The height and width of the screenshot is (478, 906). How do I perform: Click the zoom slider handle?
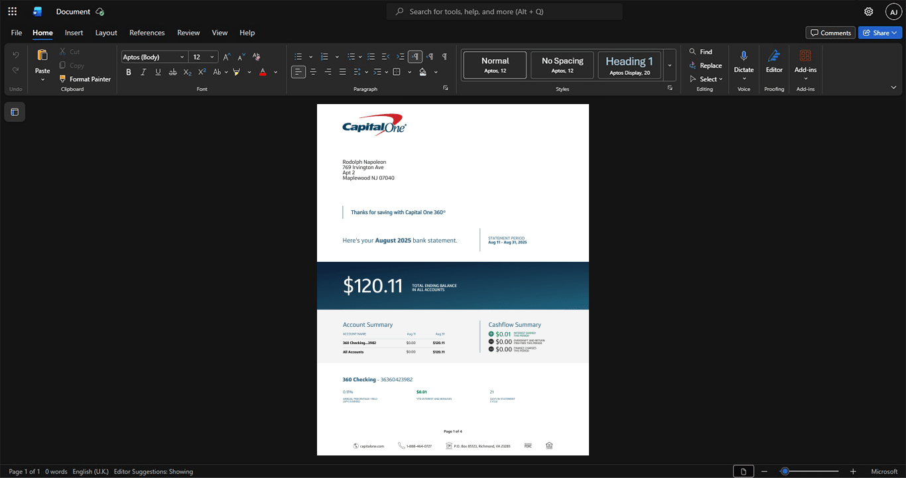click(785, 471)
